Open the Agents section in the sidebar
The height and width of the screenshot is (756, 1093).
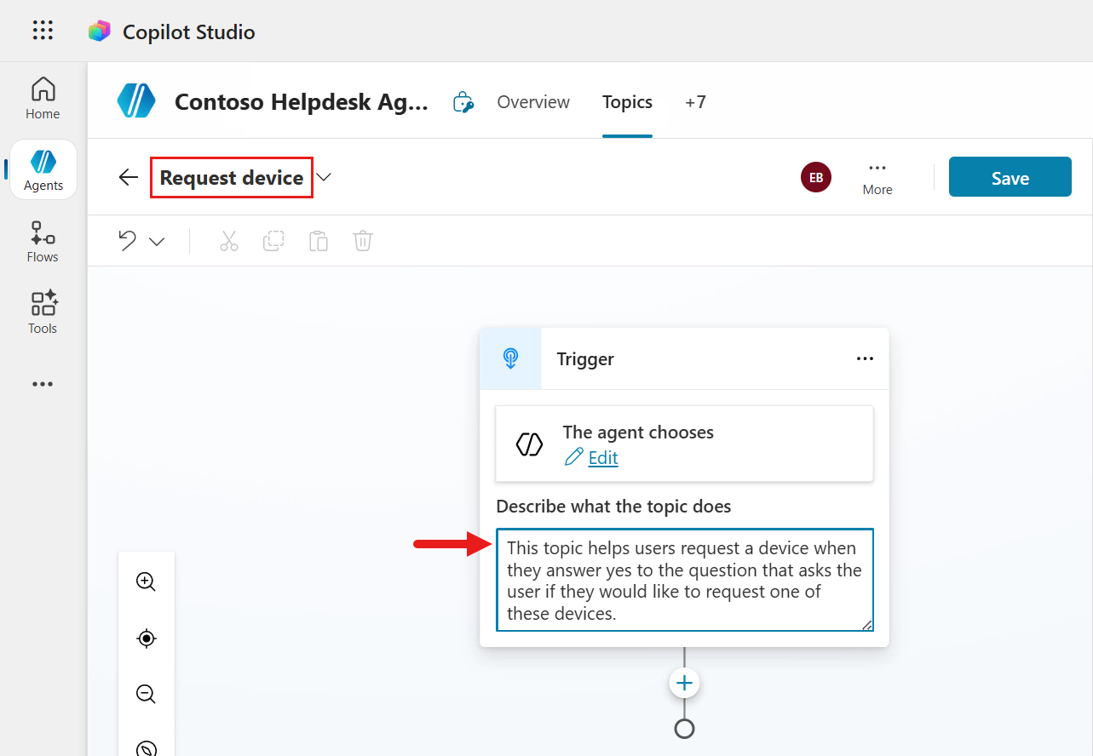pyautogui.click(x=42, y=169)
